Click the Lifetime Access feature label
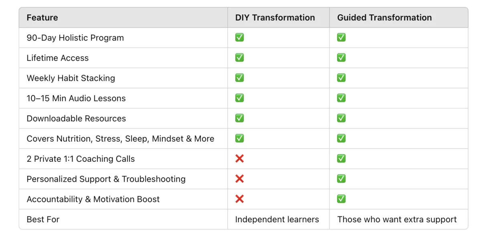 [57, 58]
